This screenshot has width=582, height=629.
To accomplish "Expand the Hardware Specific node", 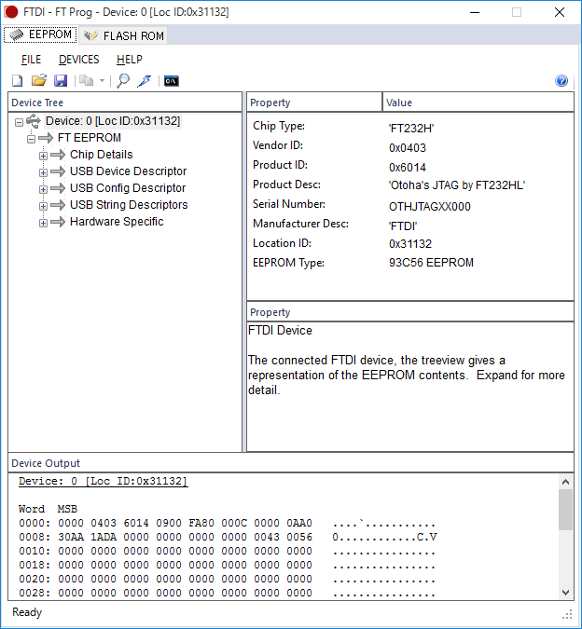I will click(x=43, y=223).
